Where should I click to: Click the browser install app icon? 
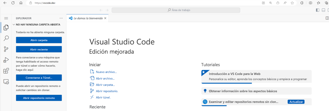[x=263, y=3]
